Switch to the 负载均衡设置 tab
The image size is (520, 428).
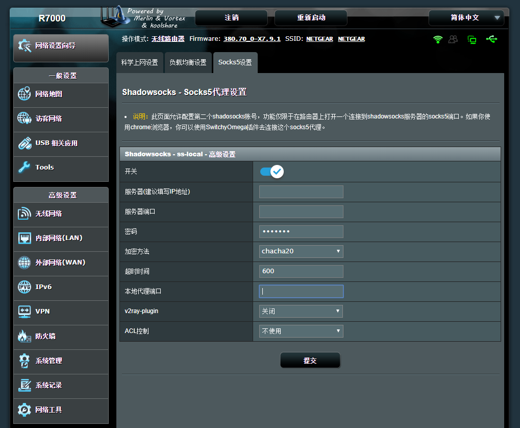click(188, 63)
